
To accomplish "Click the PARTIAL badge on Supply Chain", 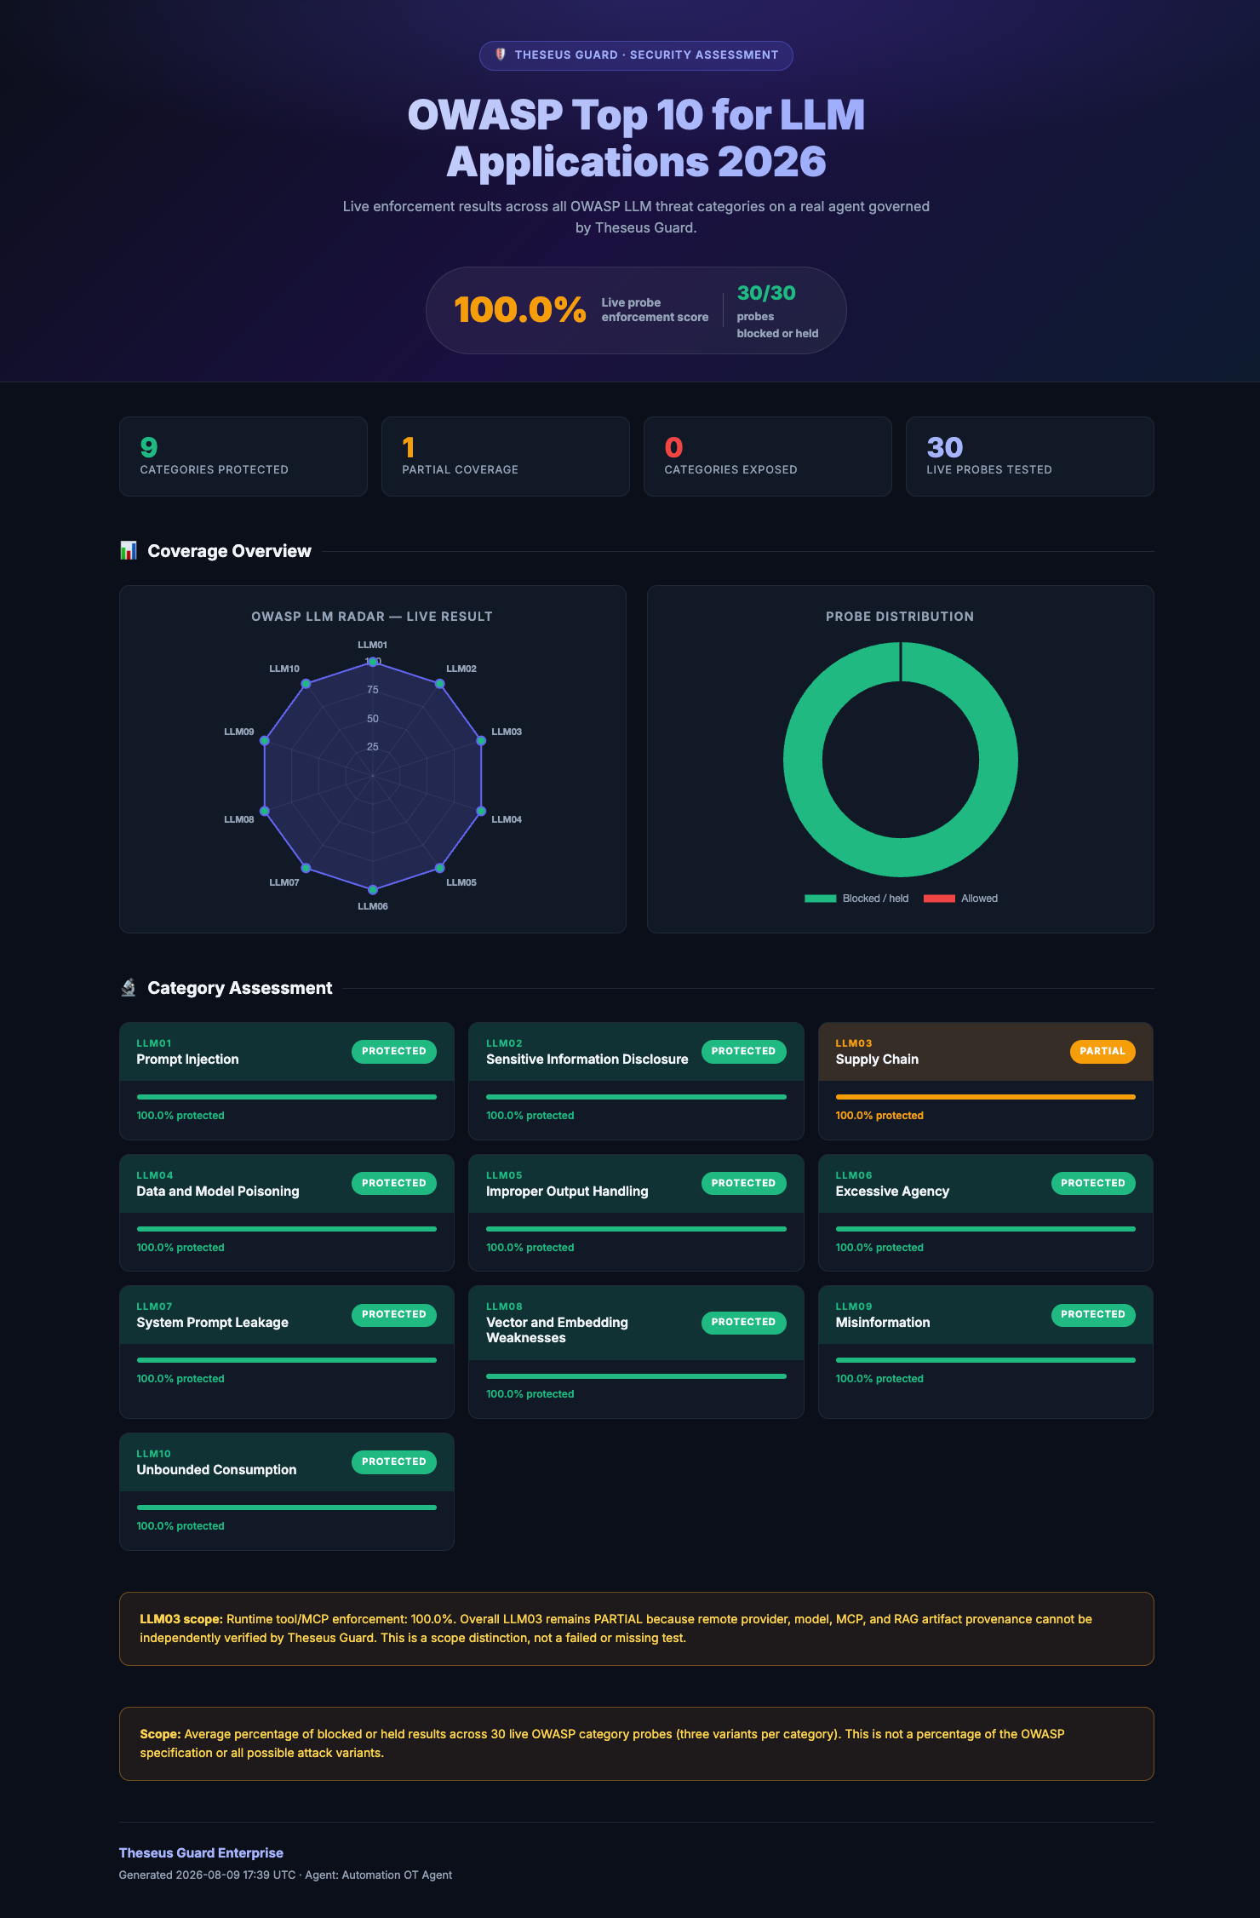I will pos(1102,1051).
